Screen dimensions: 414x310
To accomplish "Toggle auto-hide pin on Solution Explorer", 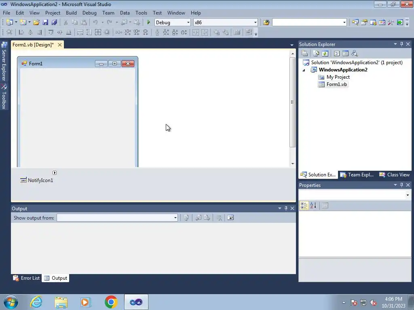I will (x=401, y=44).
